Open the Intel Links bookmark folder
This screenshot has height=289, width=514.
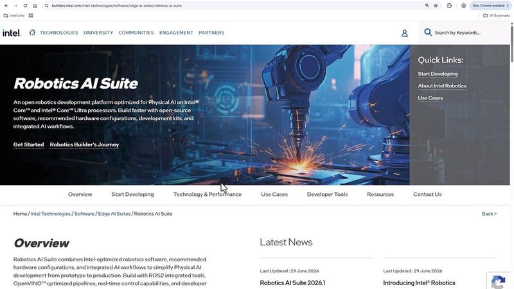click(14, 15)
